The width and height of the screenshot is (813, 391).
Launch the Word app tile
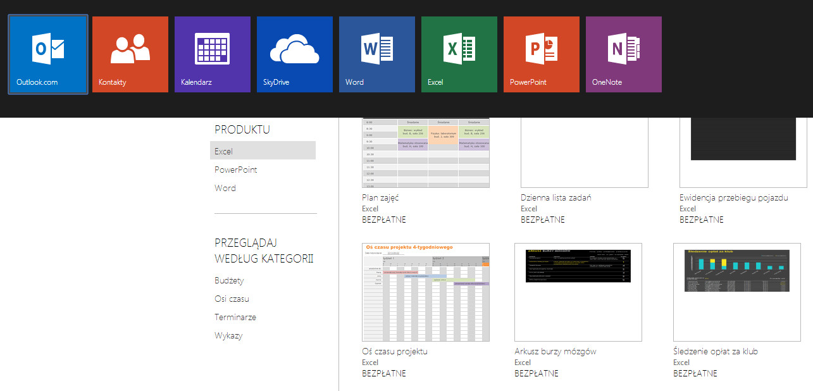point(377,54)
